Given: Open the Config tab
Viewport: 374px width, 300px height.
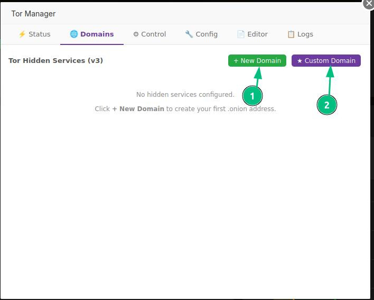Looking at the screenshot, I should pyautogui.click(x=201, y=34).
